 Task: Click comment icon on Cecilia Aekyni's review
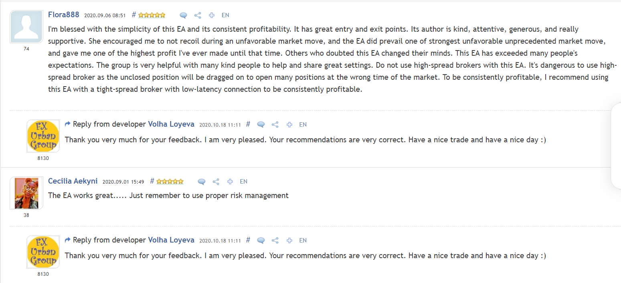(x=202, y=182)
